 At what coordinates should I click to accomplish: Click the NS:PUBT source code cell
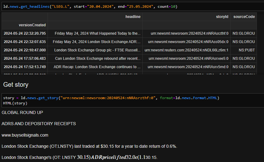click(247, 50)
